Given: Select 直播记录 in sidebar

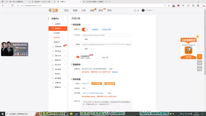Looking at the screenshot, I should (57, 42).
